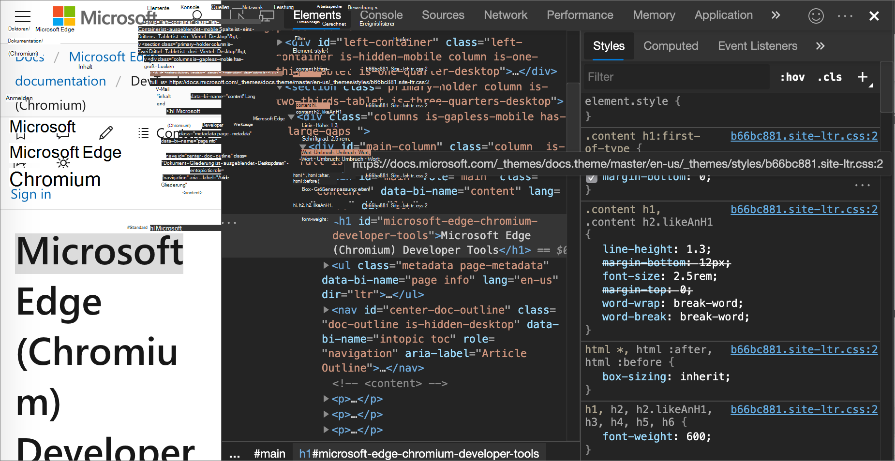Click the Edit pencil icon on the article
The image size is (895, 461).
pos(107,132)
